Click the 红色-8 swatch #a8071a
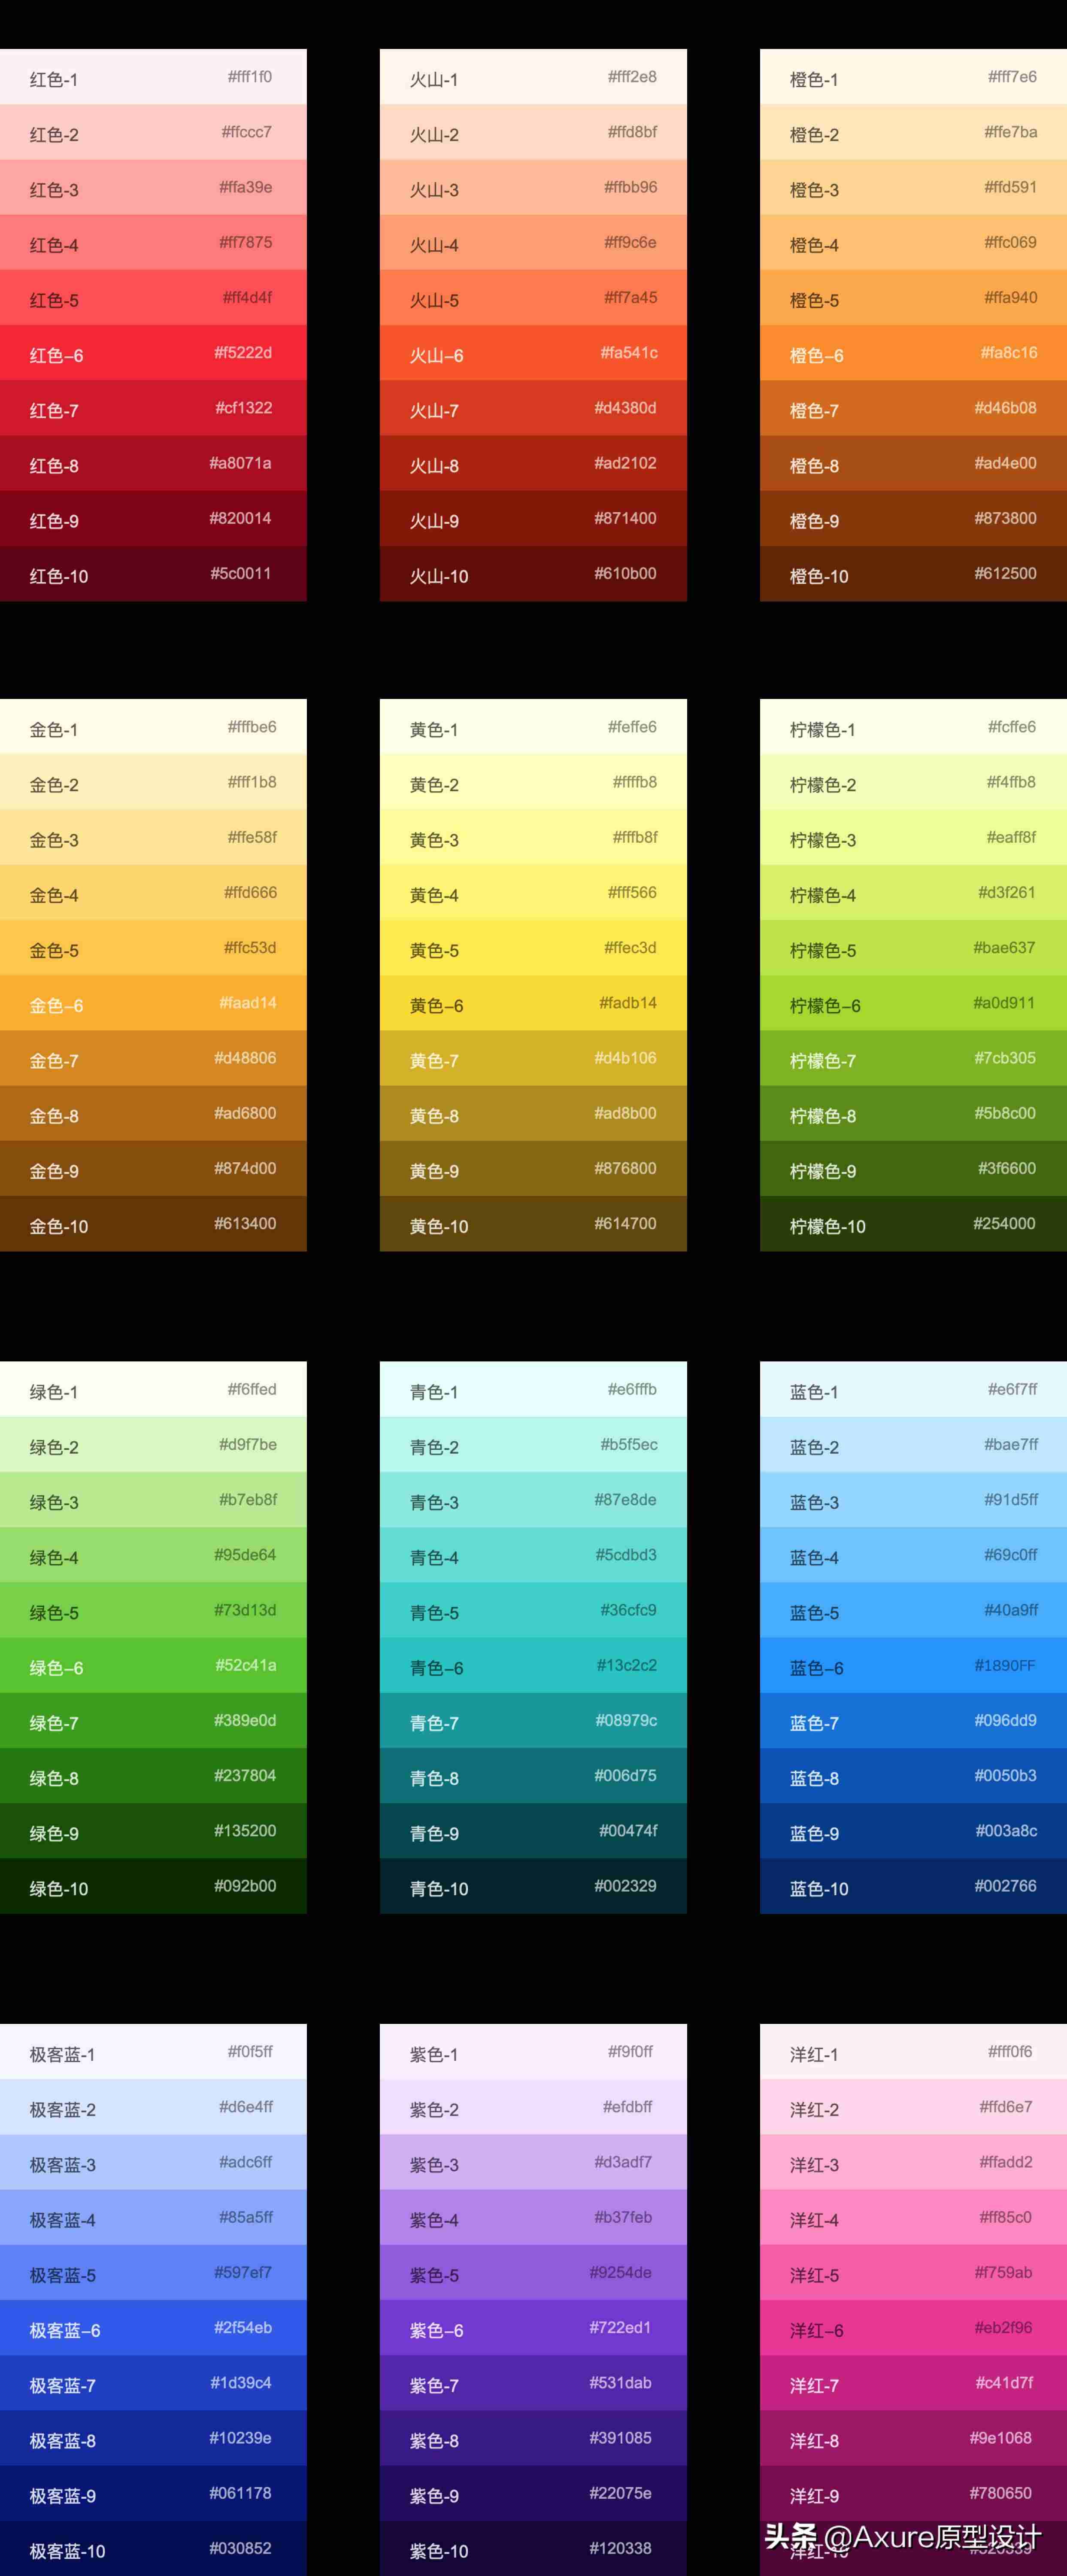The width and height of the screenshot is (1067, 2576). click(153, 463)
